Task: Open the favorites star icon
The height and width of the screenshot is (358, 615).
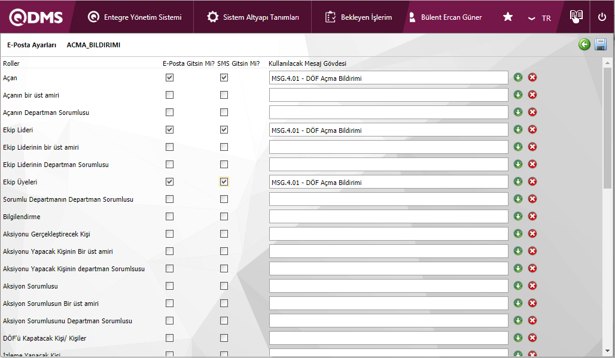Action: (508, 17)
